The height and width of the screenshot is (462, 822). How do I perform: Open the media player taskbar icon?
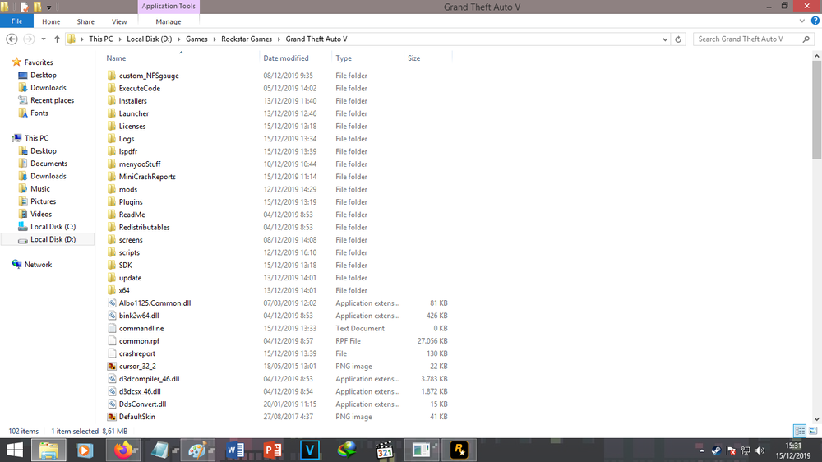coord(85,450)
